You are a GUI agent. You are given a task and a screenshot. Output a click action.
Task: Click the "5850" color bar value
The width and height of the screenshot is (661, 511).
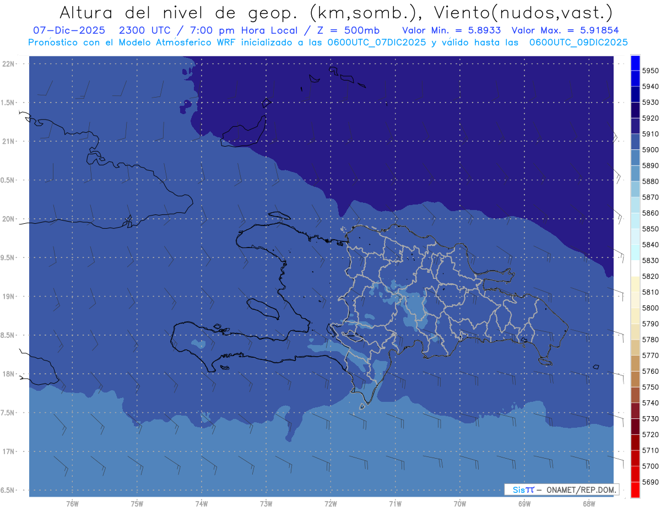click(650, 229)
